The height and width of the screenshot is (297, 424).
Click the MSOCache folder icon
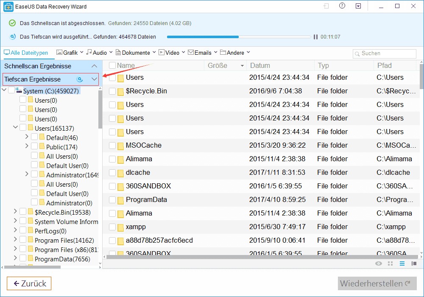pos(120,146)
